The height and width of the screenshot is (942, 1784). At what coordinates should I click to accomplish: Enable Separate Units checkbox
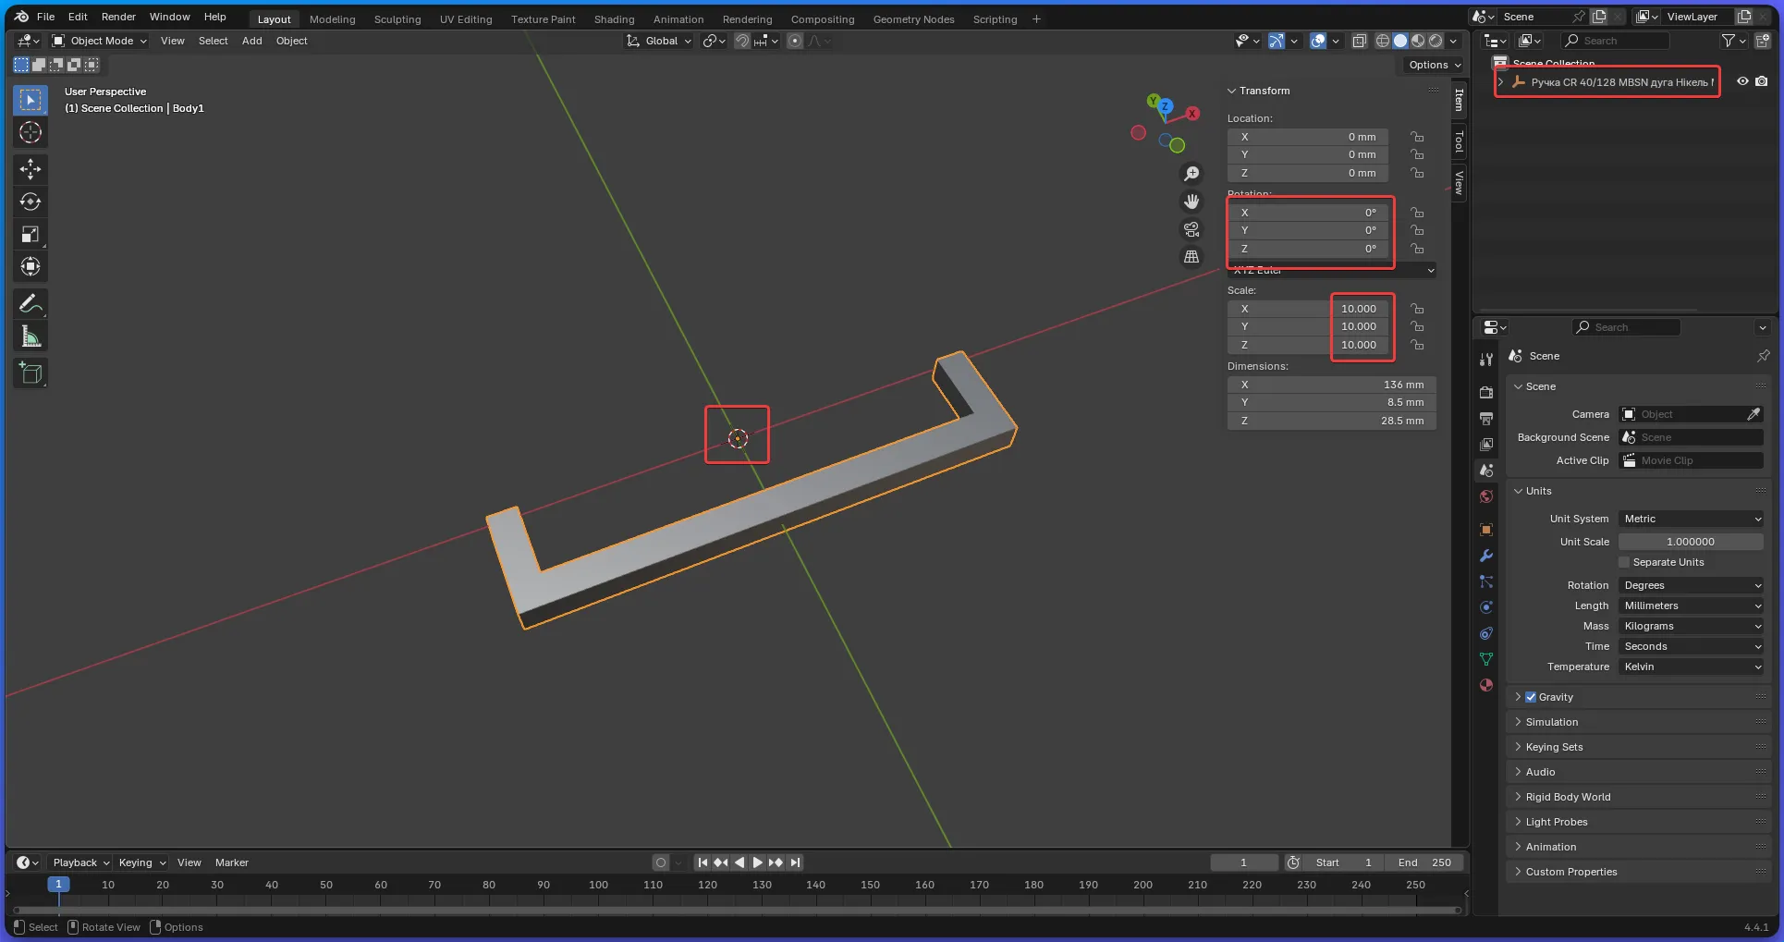(x=1624, y=562)
